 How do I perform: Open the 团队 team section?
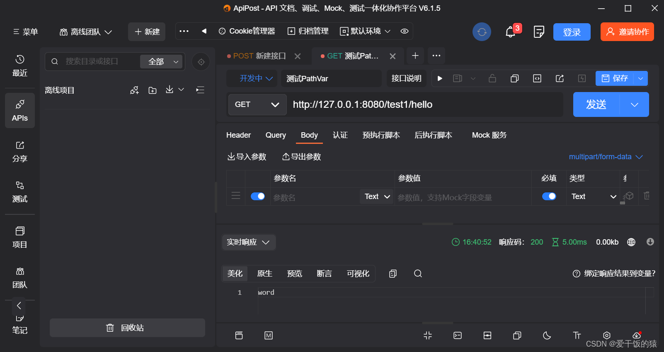[20, 278]
